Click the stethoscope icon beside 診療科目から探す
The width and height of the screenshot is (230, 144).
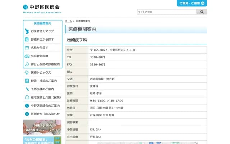point(27,39)
